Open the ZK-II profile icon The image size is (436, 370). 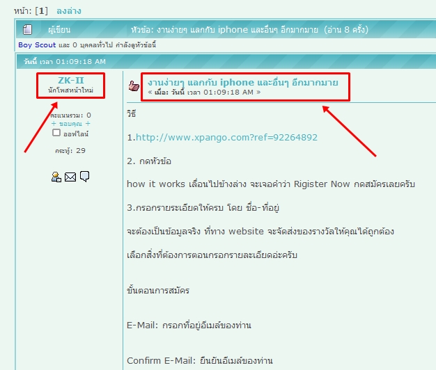[56, 177]
